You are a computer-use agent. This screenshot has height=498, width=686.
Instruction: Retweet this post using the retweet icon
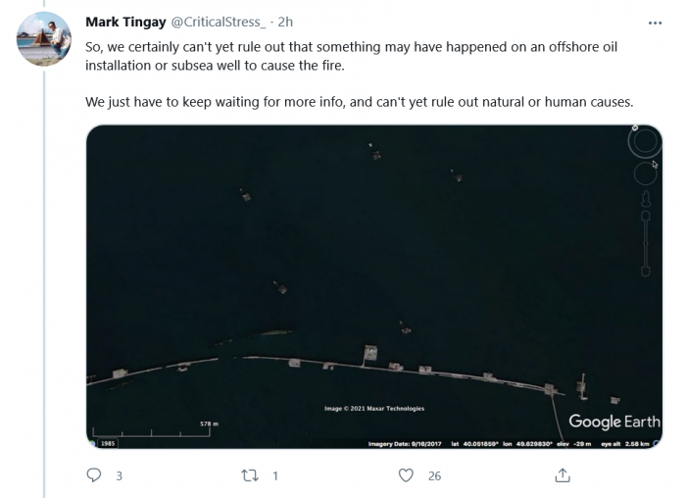[252, 476]
